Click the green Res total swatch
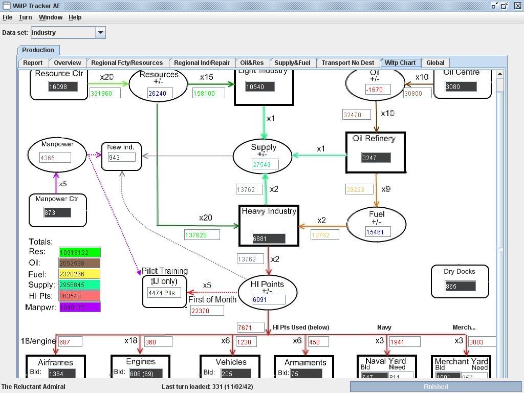Image resolution: width=524 pixels, height=393 pixels. tap(80, 252)
